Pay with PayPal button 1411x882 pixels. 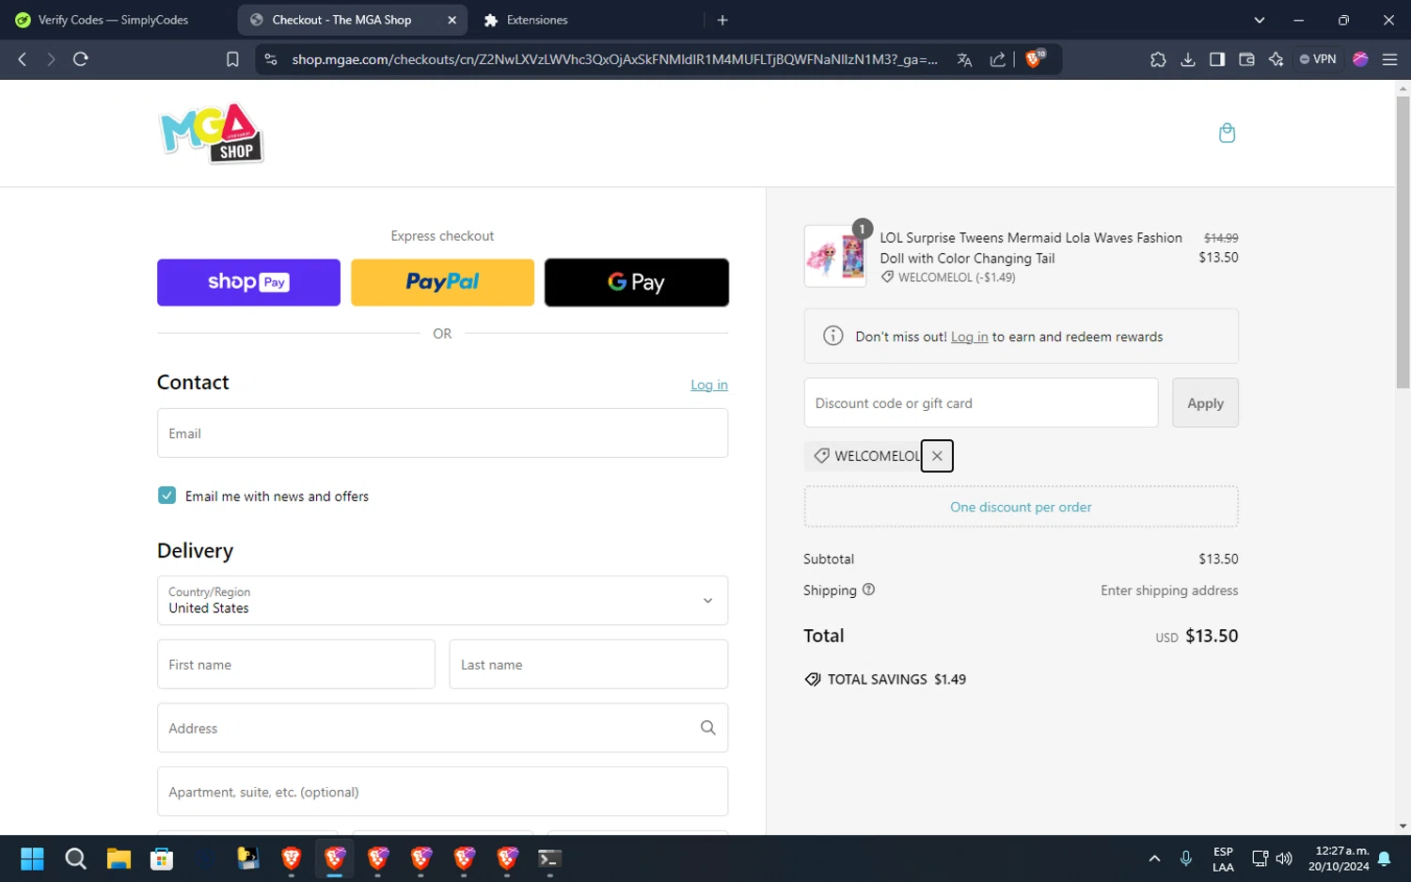click(x=442, y=282)
